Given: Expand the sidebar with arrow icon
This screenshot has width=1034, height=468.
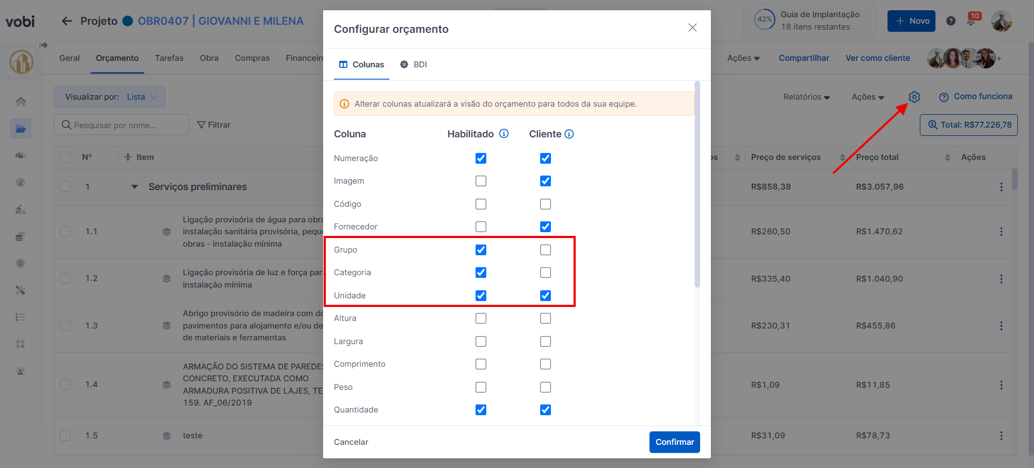Looking at the screenshot, I should click(x=44, y=45).
